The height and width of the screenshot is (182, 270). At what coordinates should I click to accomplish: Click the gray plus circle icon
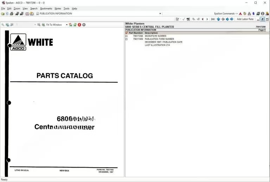coord(84,25)
